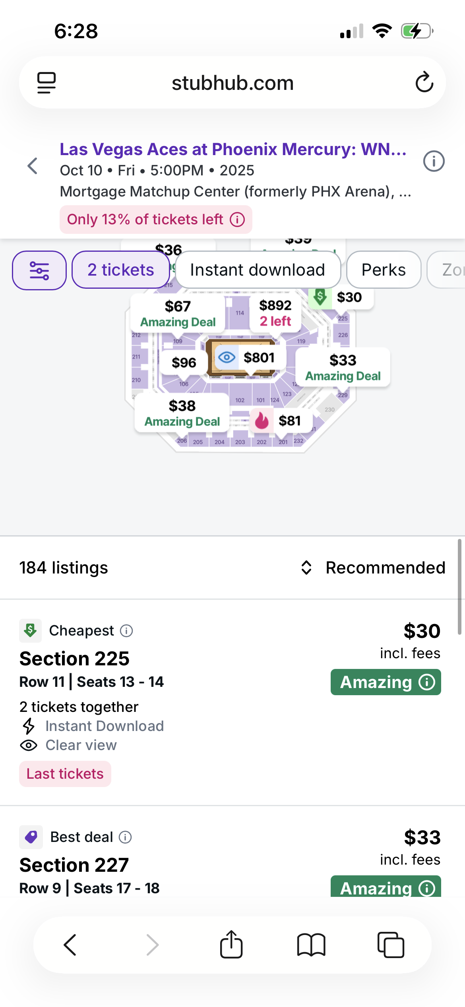Open Safari tabs overview icon
The width and height of the screenshot is (465, 1007).
point(391,945)
